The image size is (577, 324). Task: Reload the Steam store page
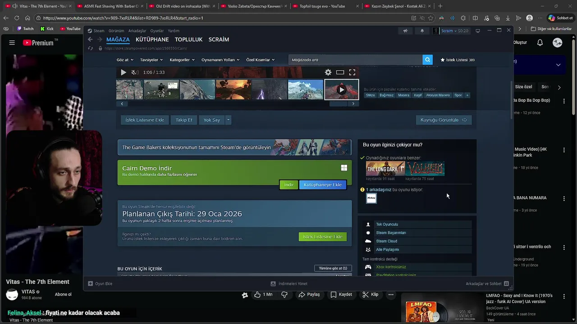click(90, 48)
